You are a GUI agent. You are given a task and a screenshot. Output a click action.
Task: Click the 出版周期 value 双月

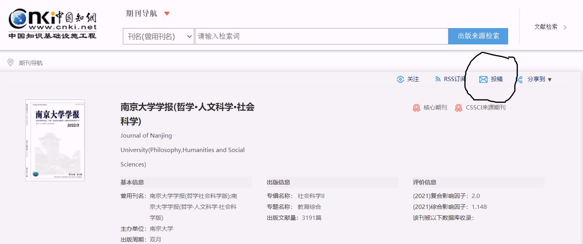click(x=155, y=240)
